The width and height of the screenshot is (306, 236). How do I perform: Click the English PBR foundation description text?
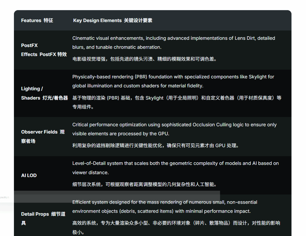tap(173, 81)
